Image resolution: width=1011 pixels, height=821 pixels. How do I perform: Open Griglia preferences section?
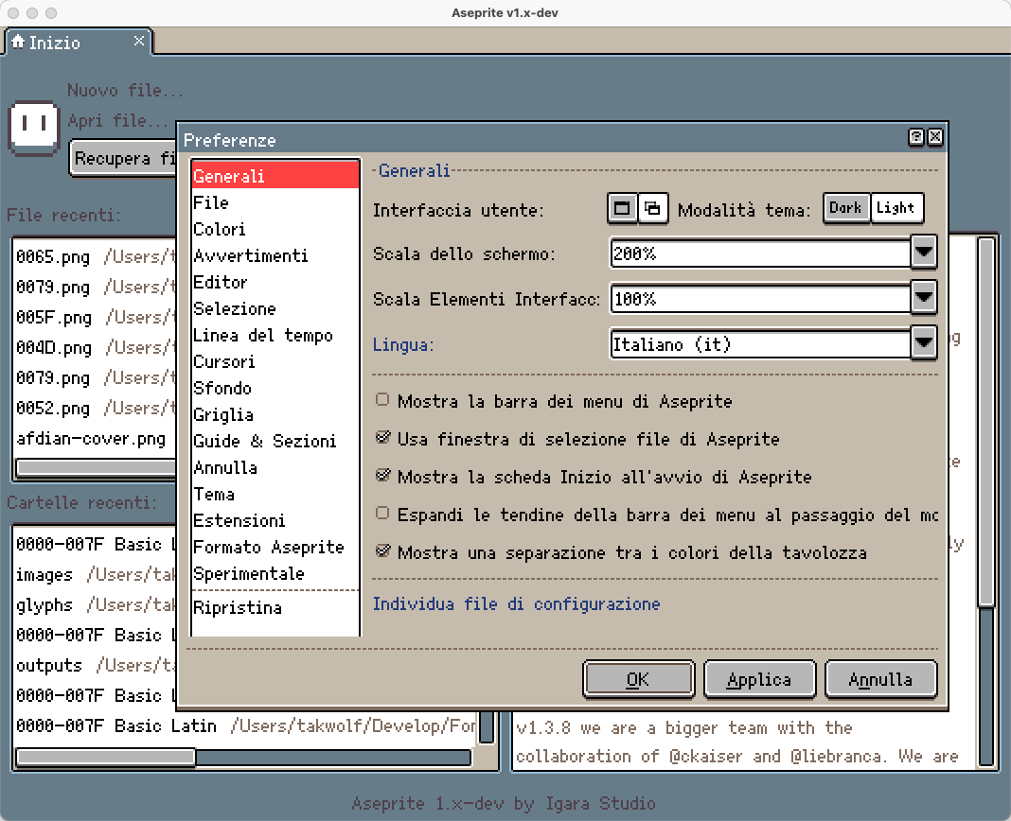click(275, 414)
